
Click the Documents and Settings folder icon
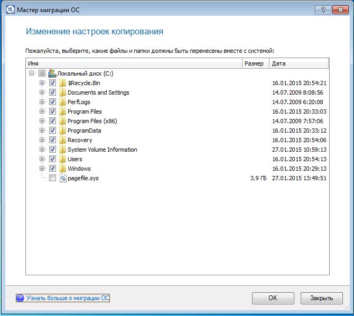pyautogui.click(x=62, y=92)
